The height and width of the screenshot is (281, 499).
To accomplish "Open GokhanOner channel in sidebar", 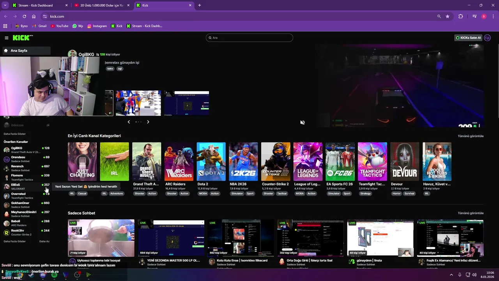I will pos(27,205).
